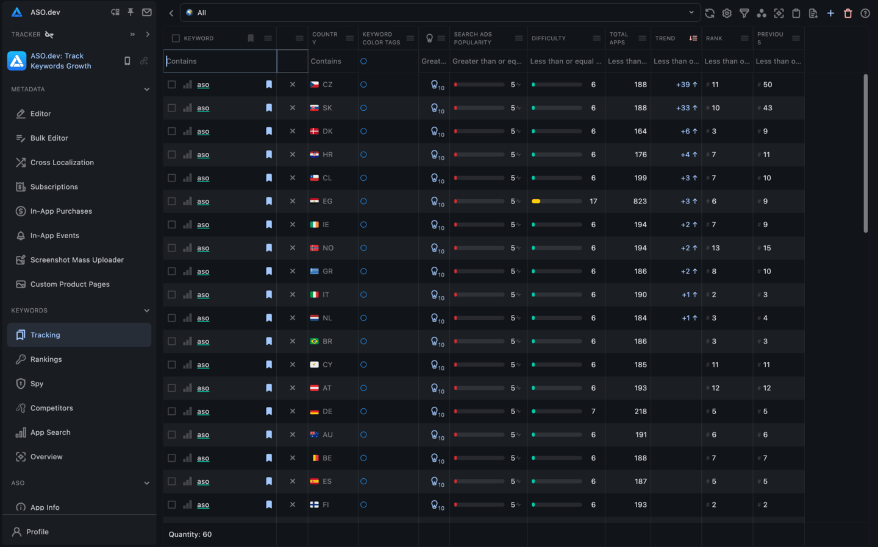Image resolution: width=878 pixels, height=547 pixels.
Task: Check the checkbox on the DE keyword row
Action: coord(171,411)
